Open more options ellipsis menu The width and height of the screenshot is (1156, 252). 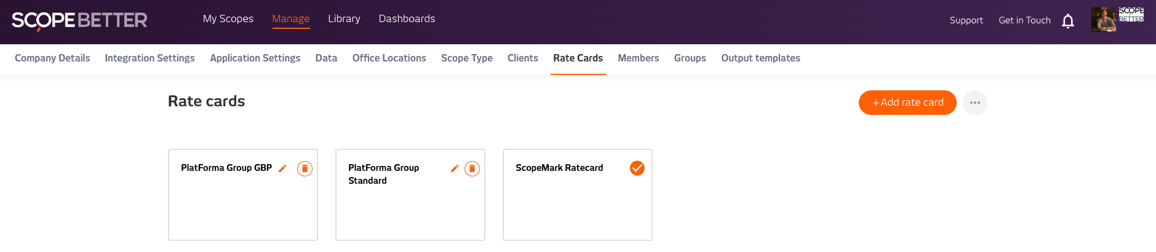coord(975,103)
